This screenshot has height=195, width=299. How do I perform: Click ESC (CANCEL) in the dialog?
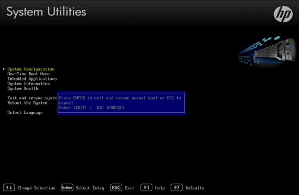[x=110, y=108]
